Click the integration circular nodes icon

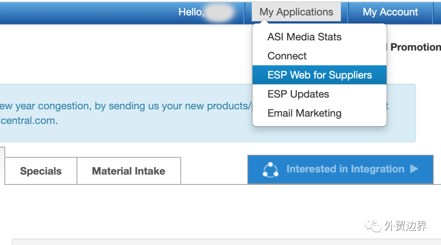(270, 170)
